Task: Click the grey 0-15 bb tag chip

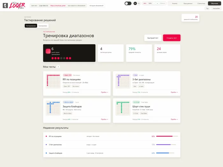Action: [136, 113]
